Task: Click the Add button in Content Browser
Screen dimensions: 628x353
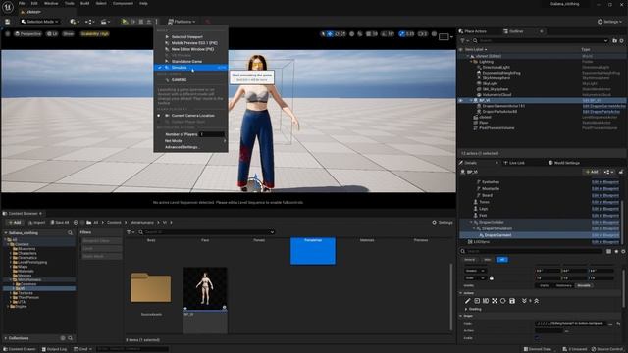Action: point(15,223)
